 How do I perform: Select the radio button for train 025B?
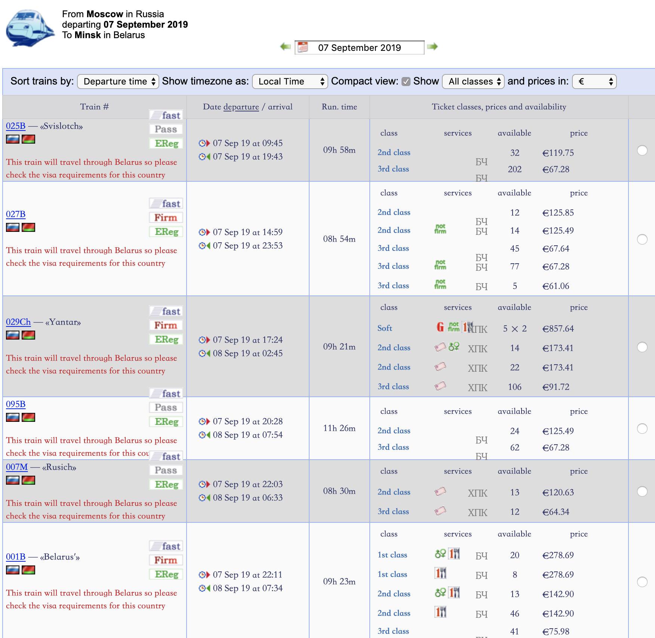pyautogui.click(x=642, y=150)
